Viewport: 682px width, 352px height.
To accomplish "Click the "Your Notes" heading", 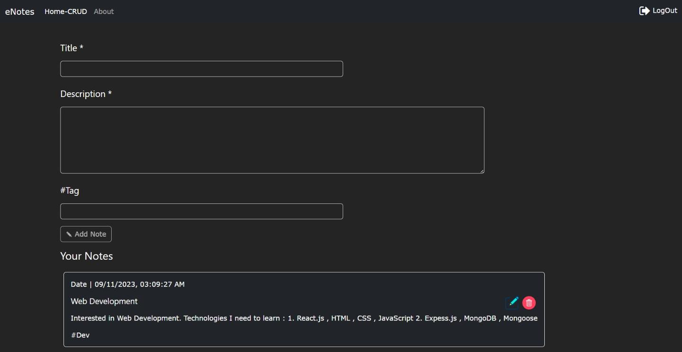I will pyautogui.click(x=87, y=256).
